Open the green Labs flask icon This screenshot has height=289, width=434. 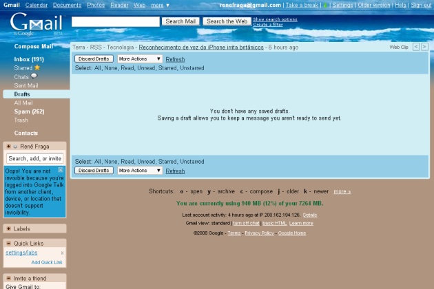(325, 6)
